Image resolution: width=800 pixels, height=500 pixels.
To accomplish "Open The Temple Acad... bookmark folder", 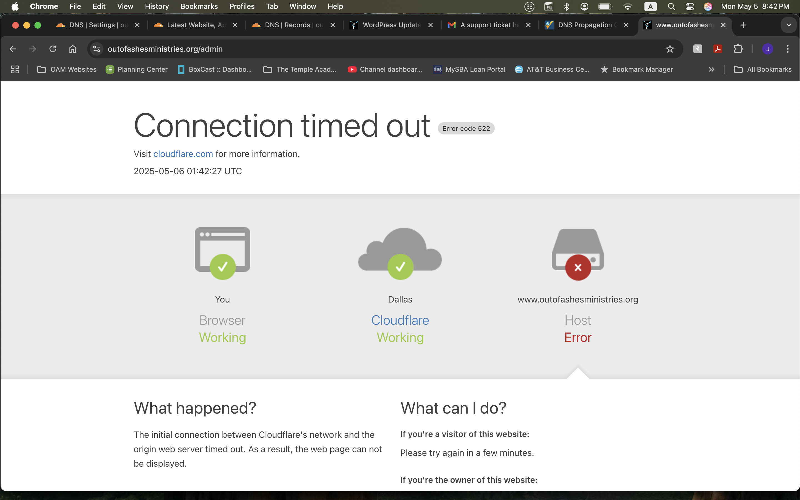I will coord(299,69).
